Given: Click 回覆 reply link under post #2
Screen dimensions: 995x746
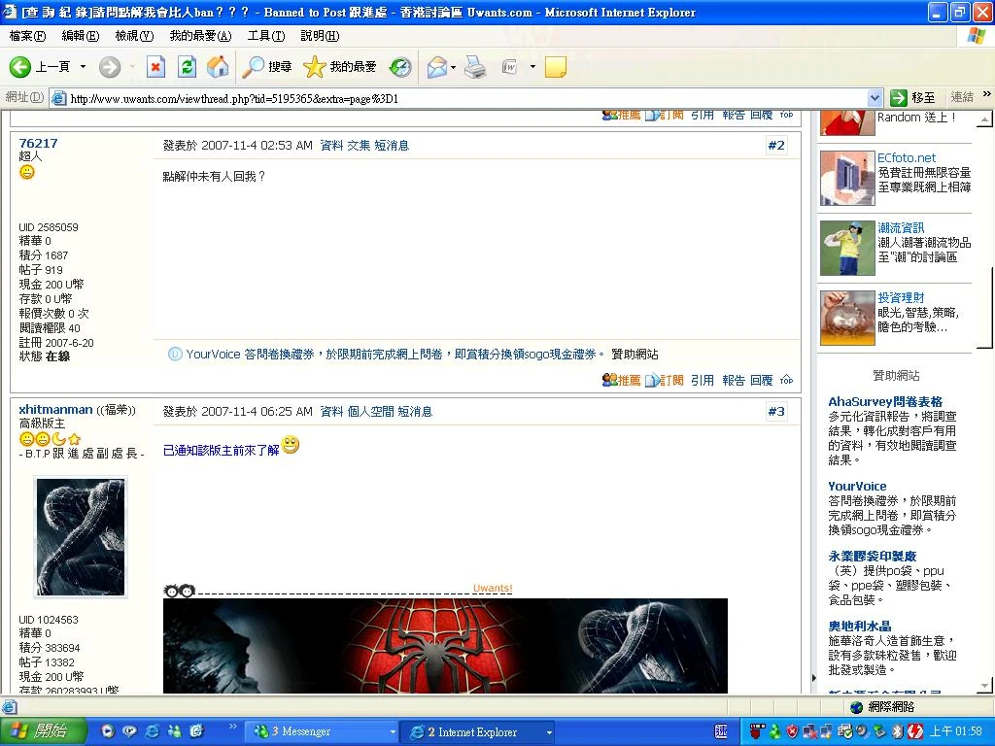Looking at the screenshot, I should tap(762, 380).
